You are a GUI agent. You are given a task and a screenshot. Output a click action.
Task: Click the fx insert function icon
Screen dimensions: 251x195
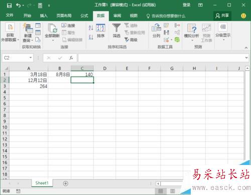click(71, 58)
